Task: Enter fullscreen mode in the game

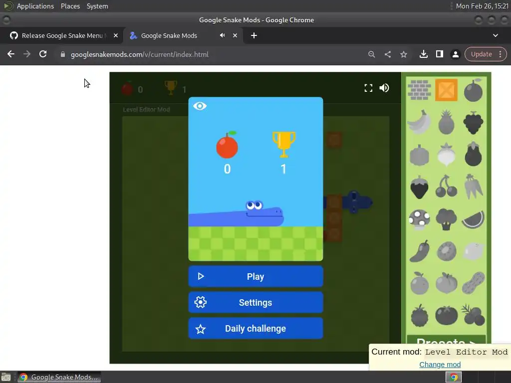Action: pos(368,88)
